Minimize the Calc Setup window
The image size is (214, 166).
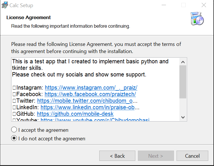164,5
